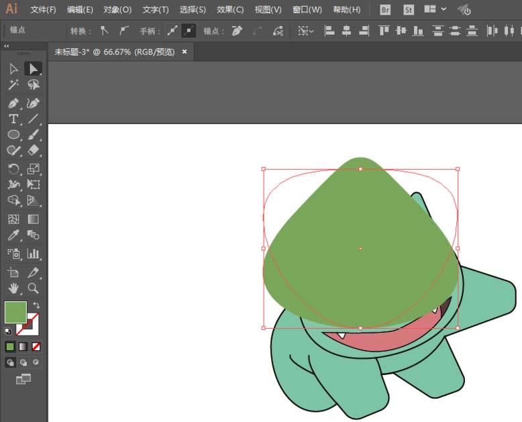Select the Selection tool (black arrow outline)
Viewport: 522px width, 422px height.
(x=13, y=69)
